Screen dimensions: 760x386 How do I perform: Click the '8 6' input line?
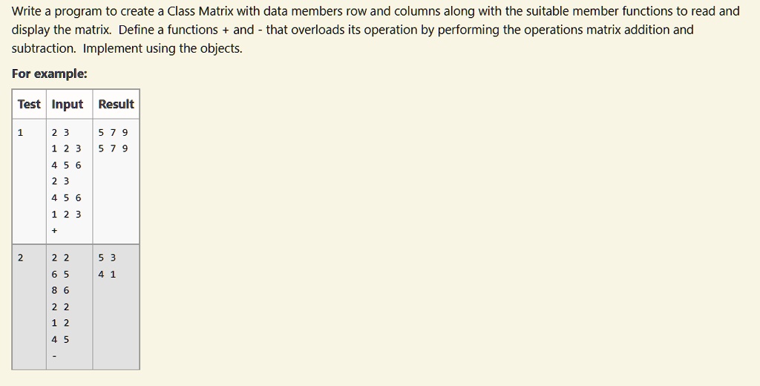(61, 291)
